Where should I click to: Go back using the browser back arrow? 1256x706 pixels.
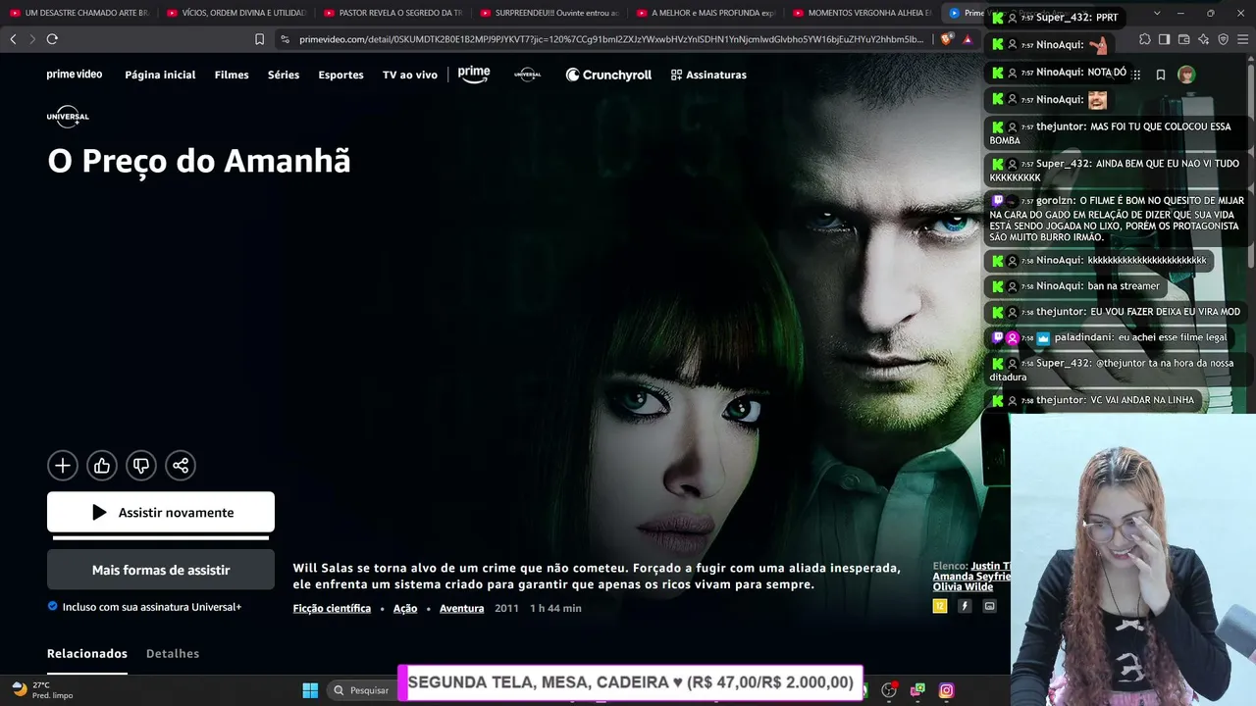(13, 39)
